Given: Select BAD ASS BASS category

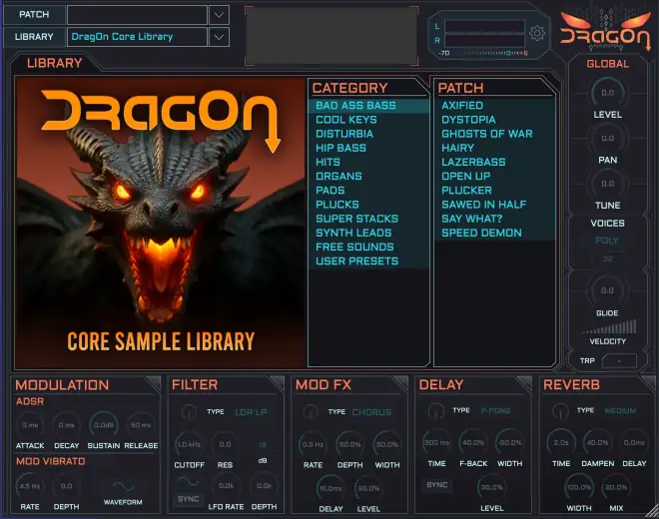Looking at the screenshot, I should tap(368, 106).
